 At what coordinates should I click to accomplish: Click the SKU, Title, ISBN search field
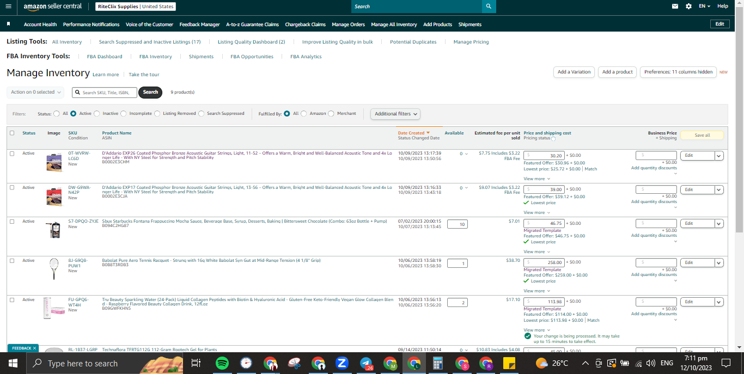click(104, 93)
